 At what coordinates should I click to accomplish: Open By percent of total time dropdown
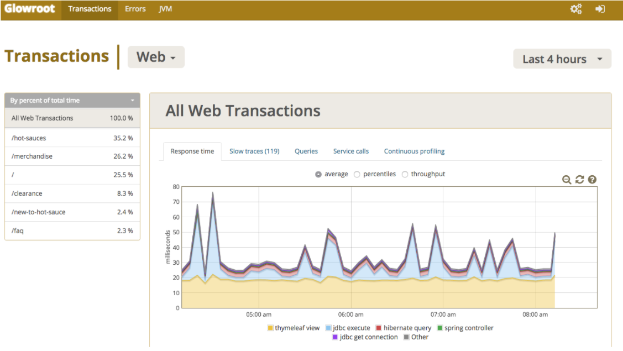(72, 101)
